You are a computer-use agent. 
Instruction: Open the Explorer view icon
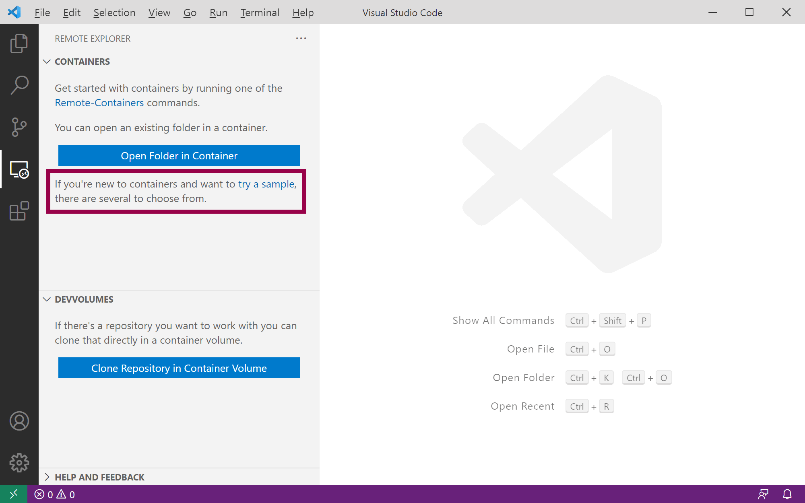(x=19, y=43)
